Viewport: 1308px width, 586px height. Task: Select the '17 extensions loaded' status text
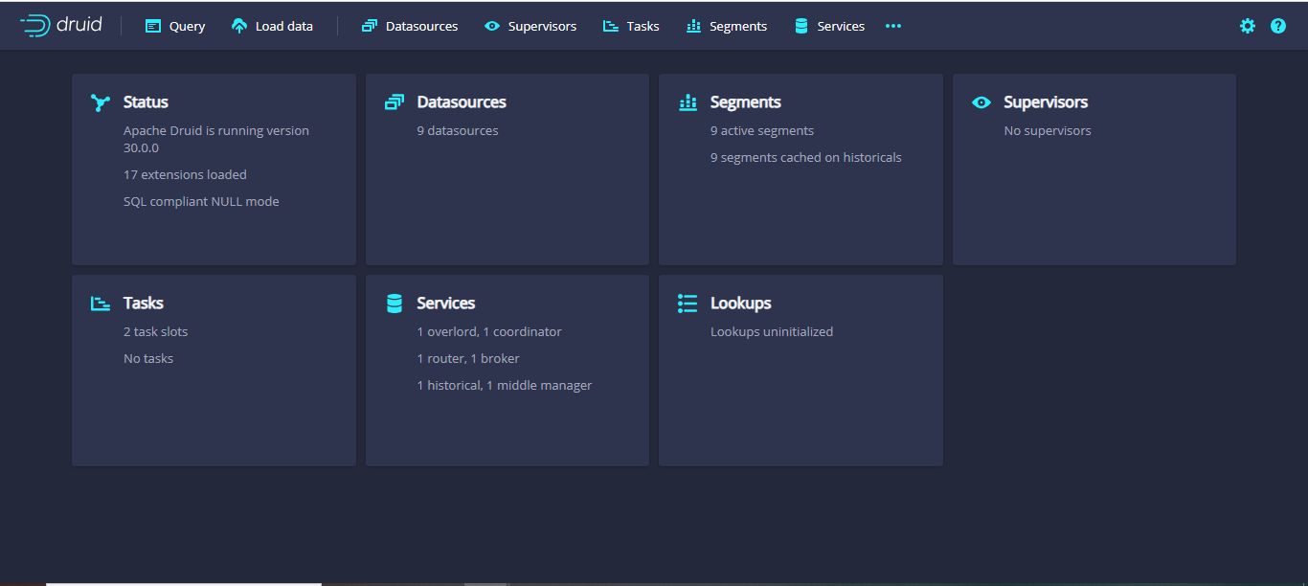coord(185,175)
